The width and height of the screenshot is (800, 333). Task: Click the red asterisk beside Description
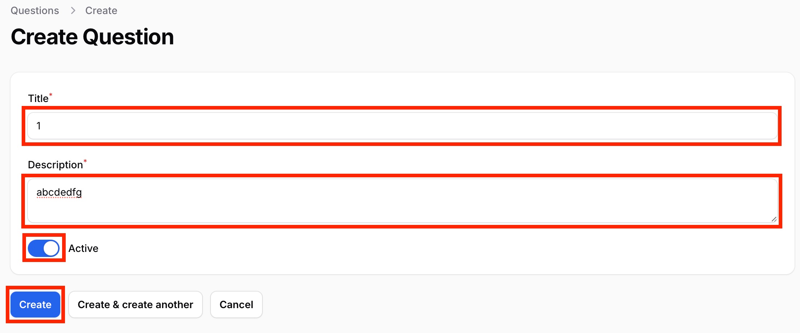[85, 161]
